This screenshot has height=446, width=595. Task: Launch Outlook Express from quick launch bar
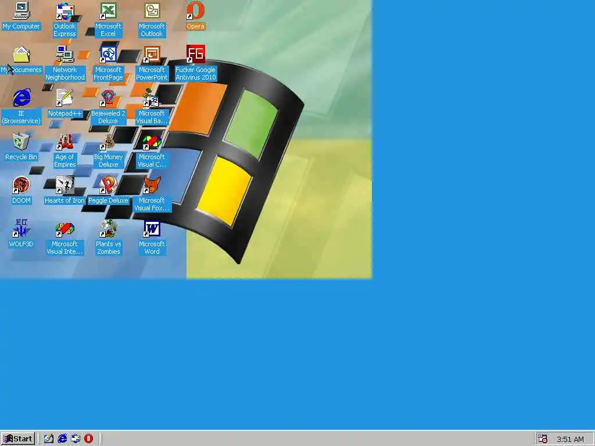[x=76, y=439]
